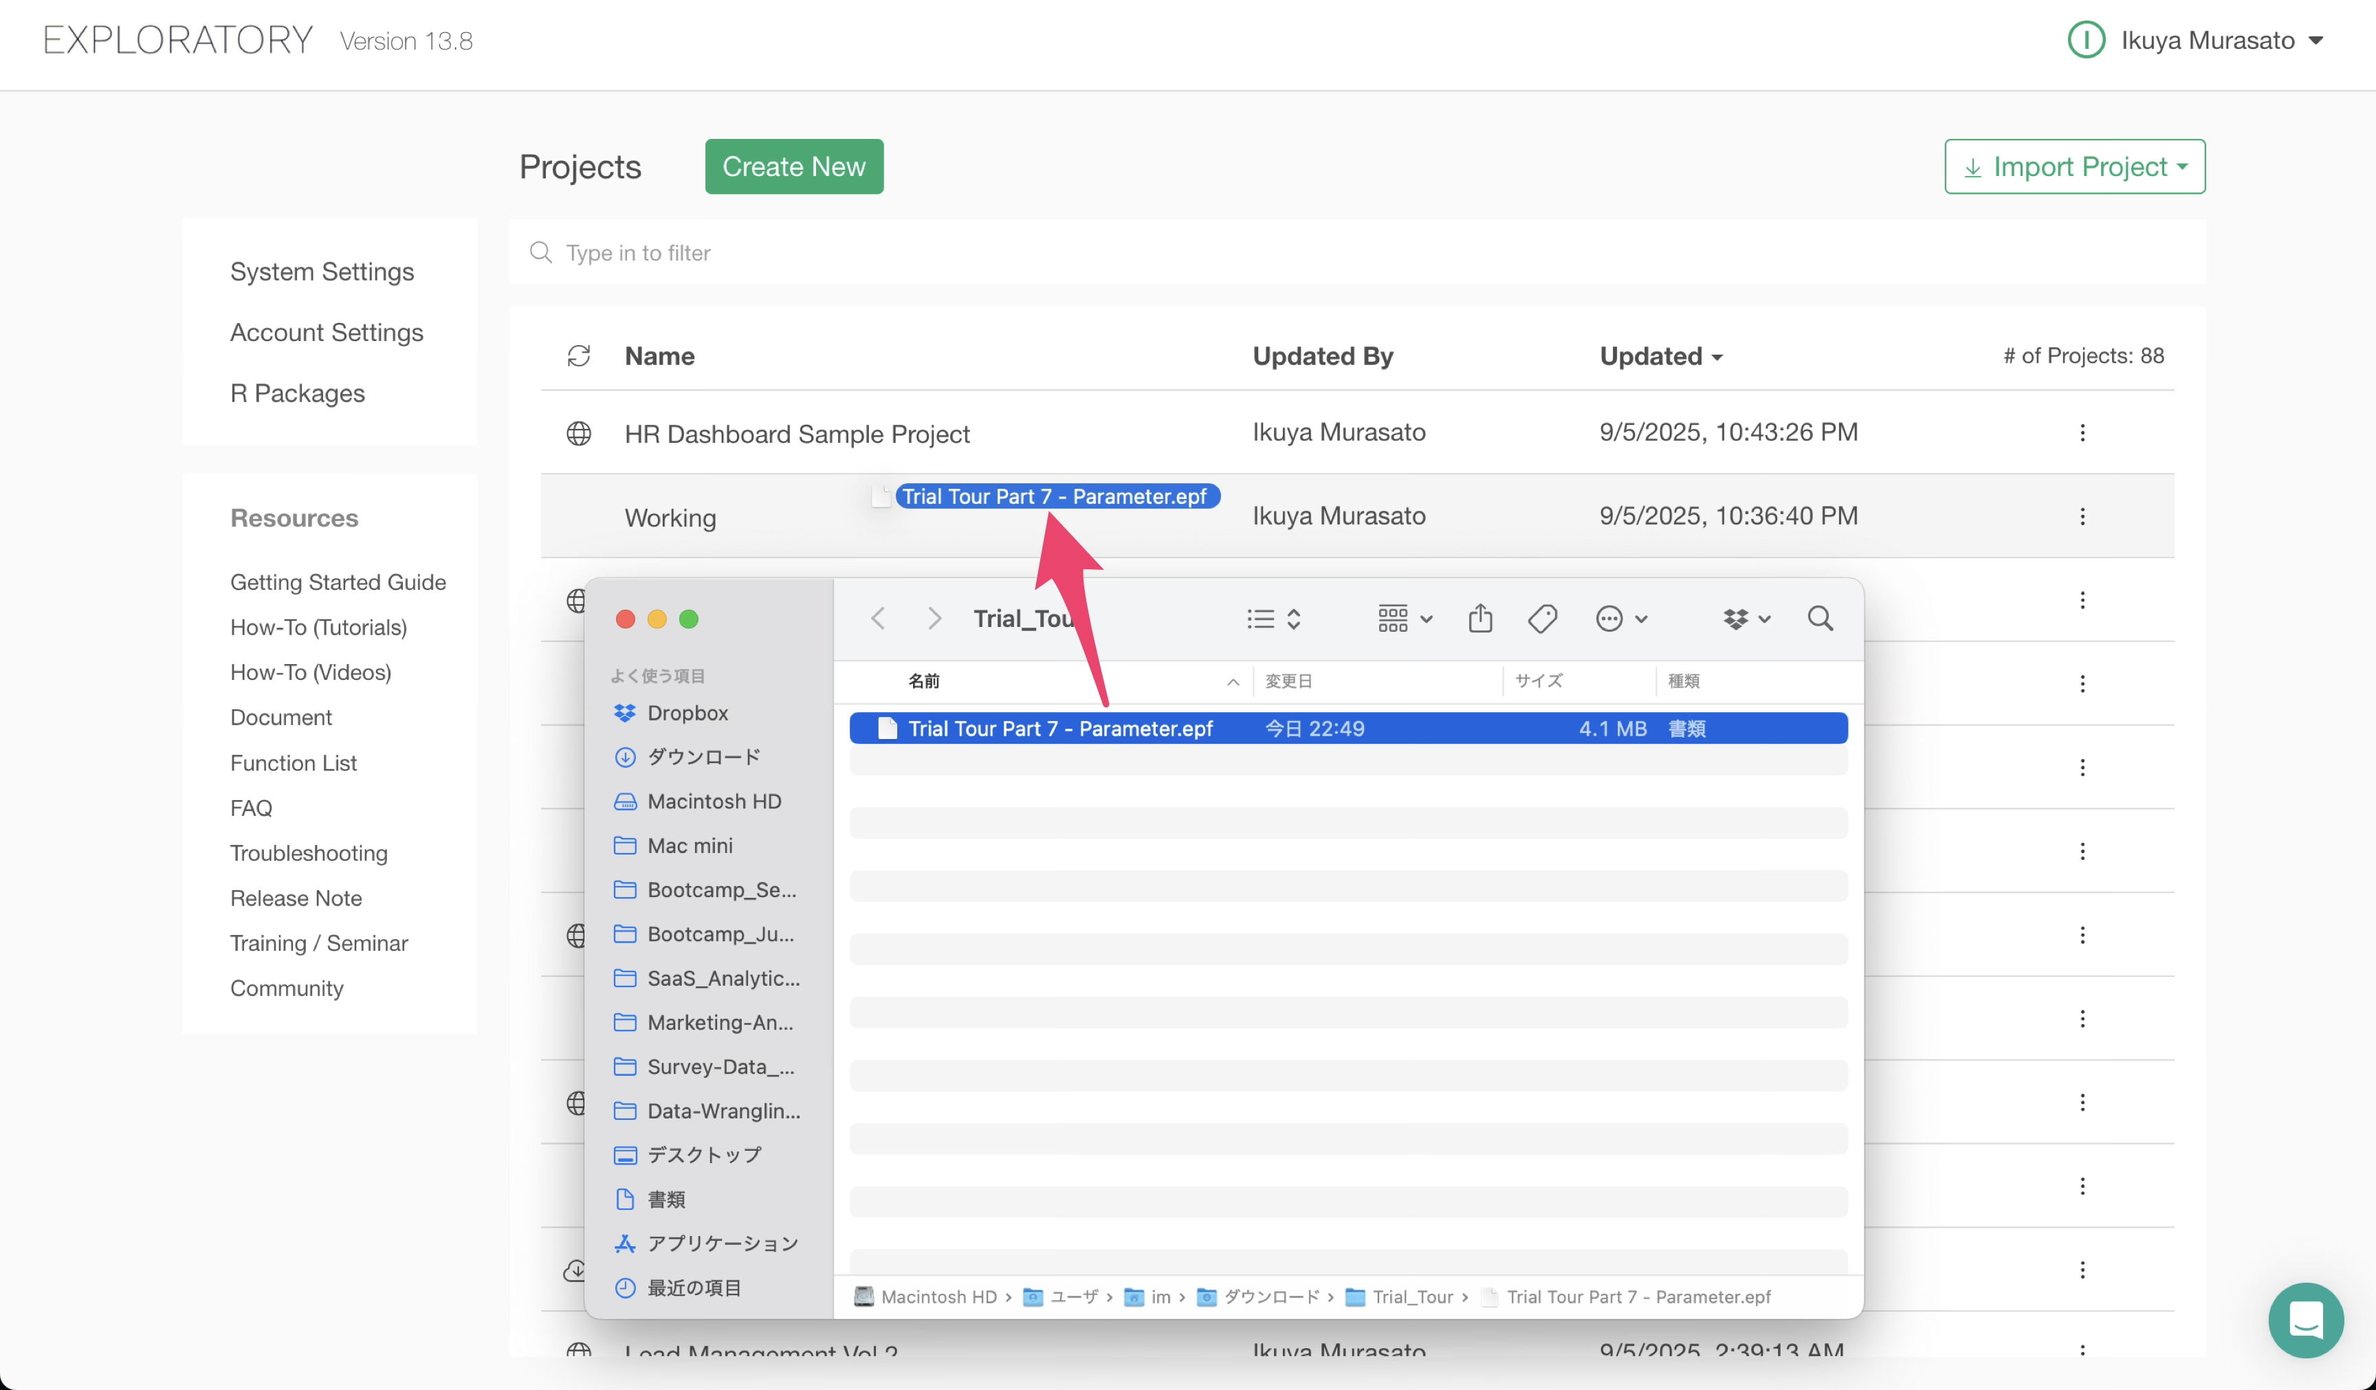Click the refresh projects list icon
2376x1390 pixels.
click(578, 355)
